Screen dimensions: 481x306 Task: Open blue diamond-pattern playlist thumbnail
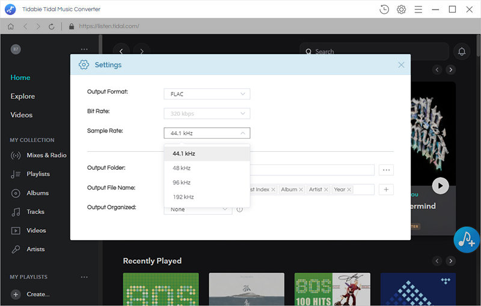[418, 289]
